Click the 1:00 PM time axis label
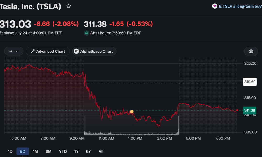Screen dimensions: 262x157 (135, 138)
